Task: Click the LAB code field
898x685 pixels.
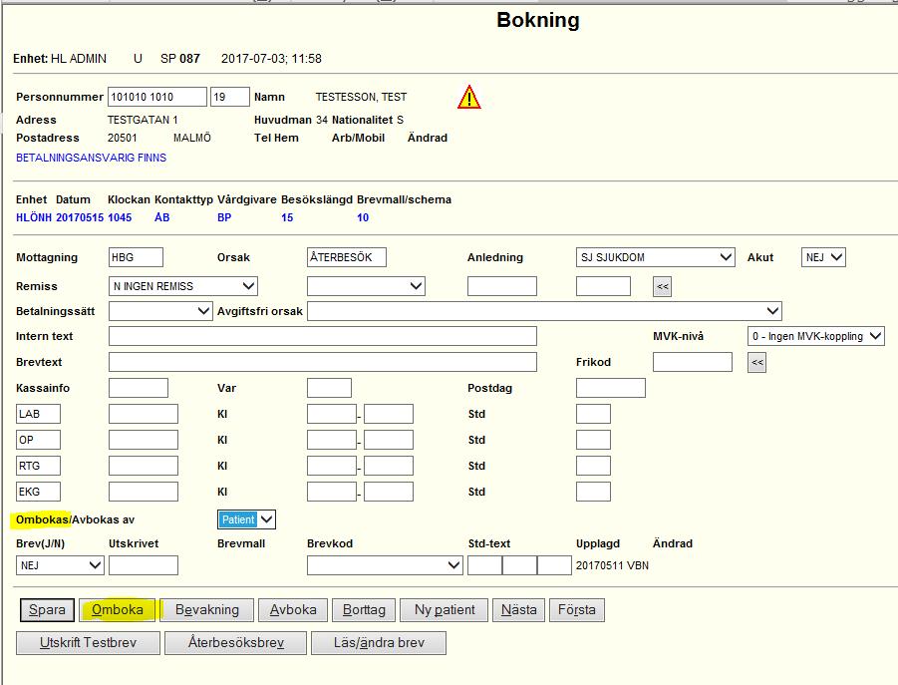Action: click(38, 414)
